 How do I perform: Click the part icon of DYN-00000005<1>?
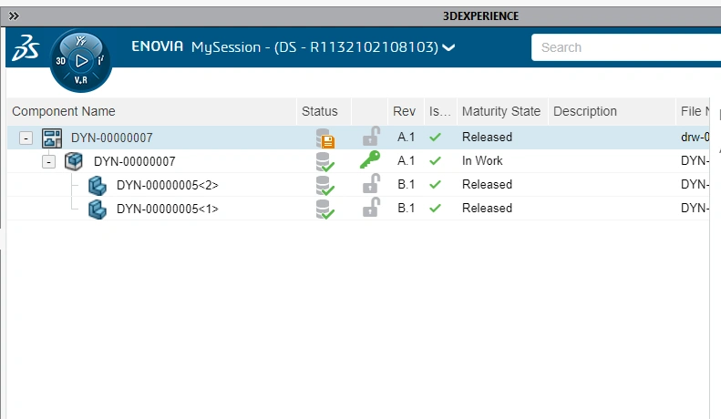[x=97, y=209]
